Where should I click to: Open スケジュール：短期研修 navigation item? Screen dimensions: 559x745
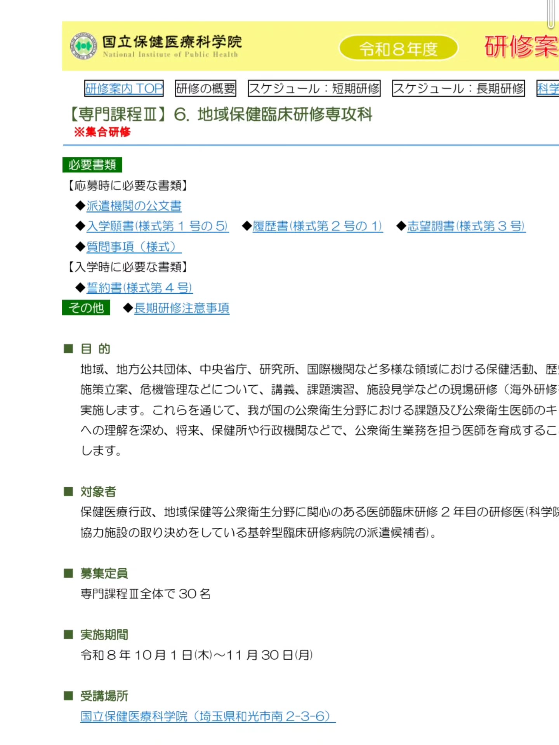pos(314,88)
